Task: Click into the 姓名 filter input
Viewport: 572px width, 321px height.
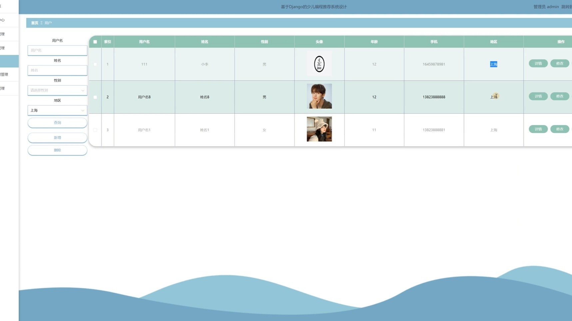Action: click(57, 70)
